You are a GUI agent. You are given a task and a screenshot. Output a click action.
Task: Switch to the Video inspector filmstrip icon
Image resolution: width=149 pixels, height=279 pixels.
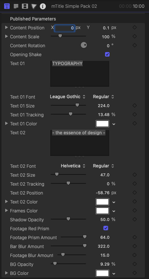[x=25, y=6]
